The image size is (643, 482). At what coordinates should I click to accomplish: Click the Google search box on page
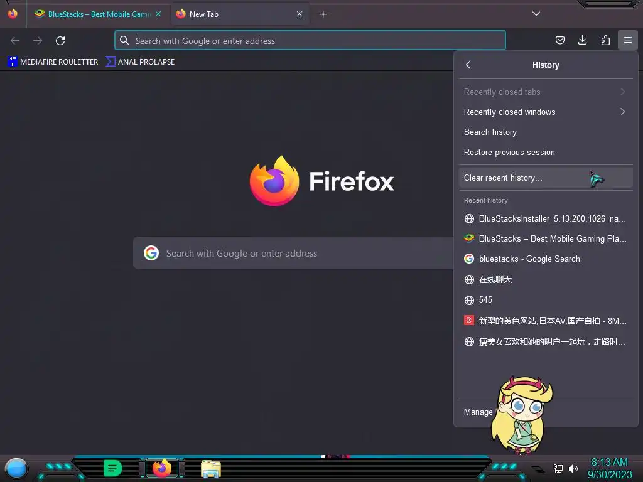click(x=293, y=254)
